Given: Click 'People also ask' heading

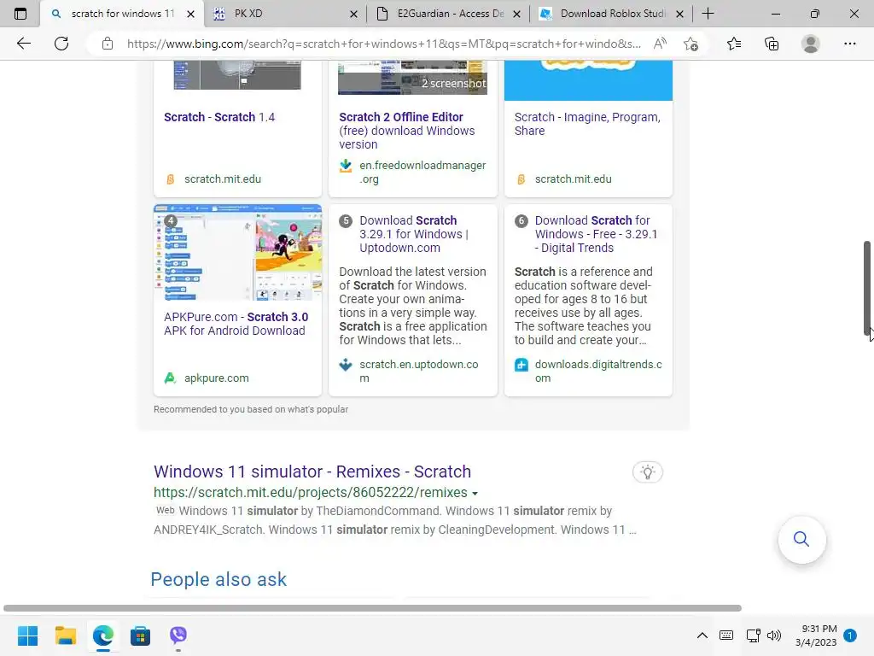Looking at the screenshot, I should pyautogui.click(x=218, y=580).
